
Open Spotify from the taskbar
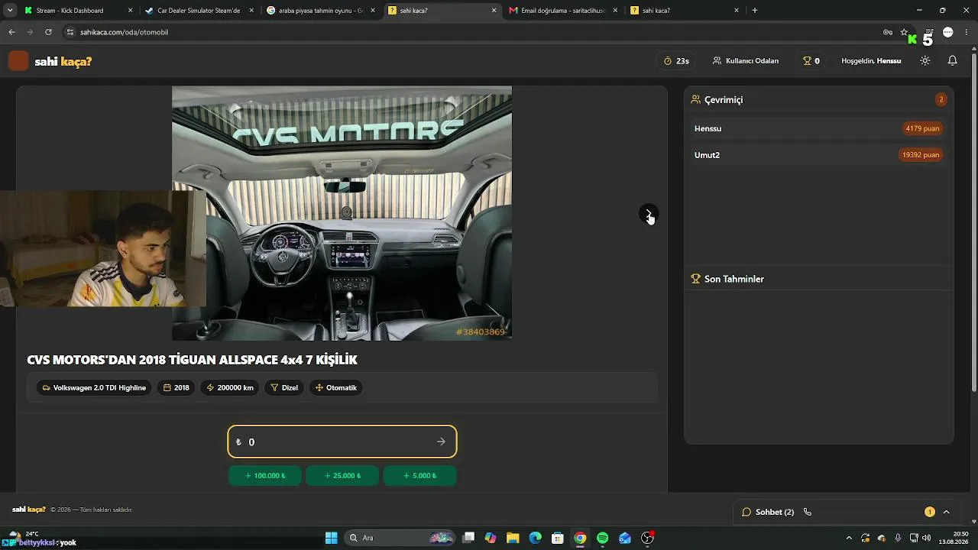(x=602, y=538)
